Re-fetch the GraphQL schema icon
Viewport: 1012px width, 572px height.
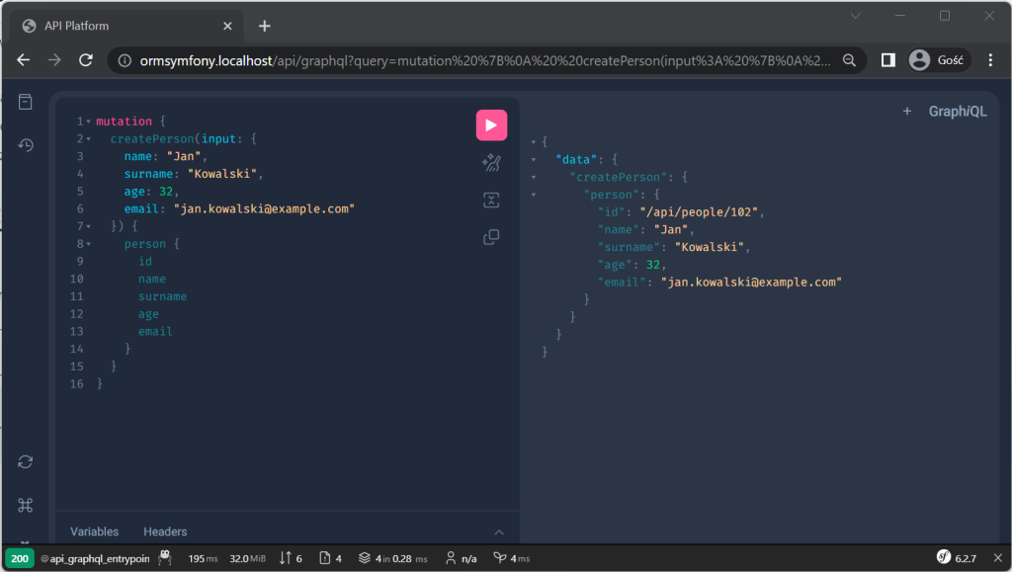pyautogui.click(x=25, y=461)
